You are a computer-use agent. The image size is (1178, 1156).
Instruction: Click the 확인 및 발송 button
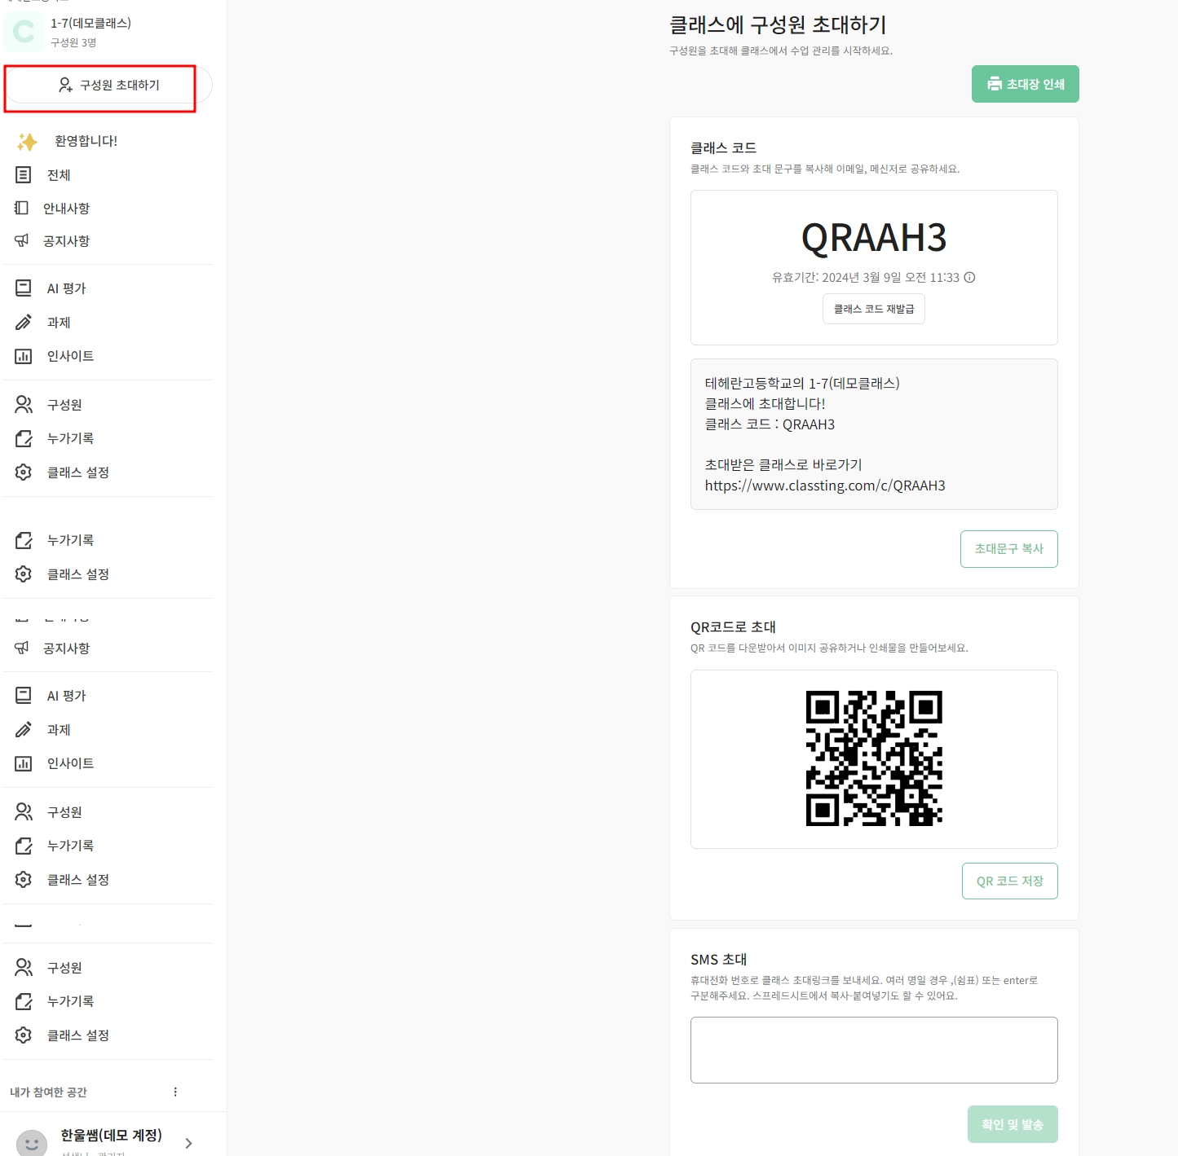click(1013, 1124)
